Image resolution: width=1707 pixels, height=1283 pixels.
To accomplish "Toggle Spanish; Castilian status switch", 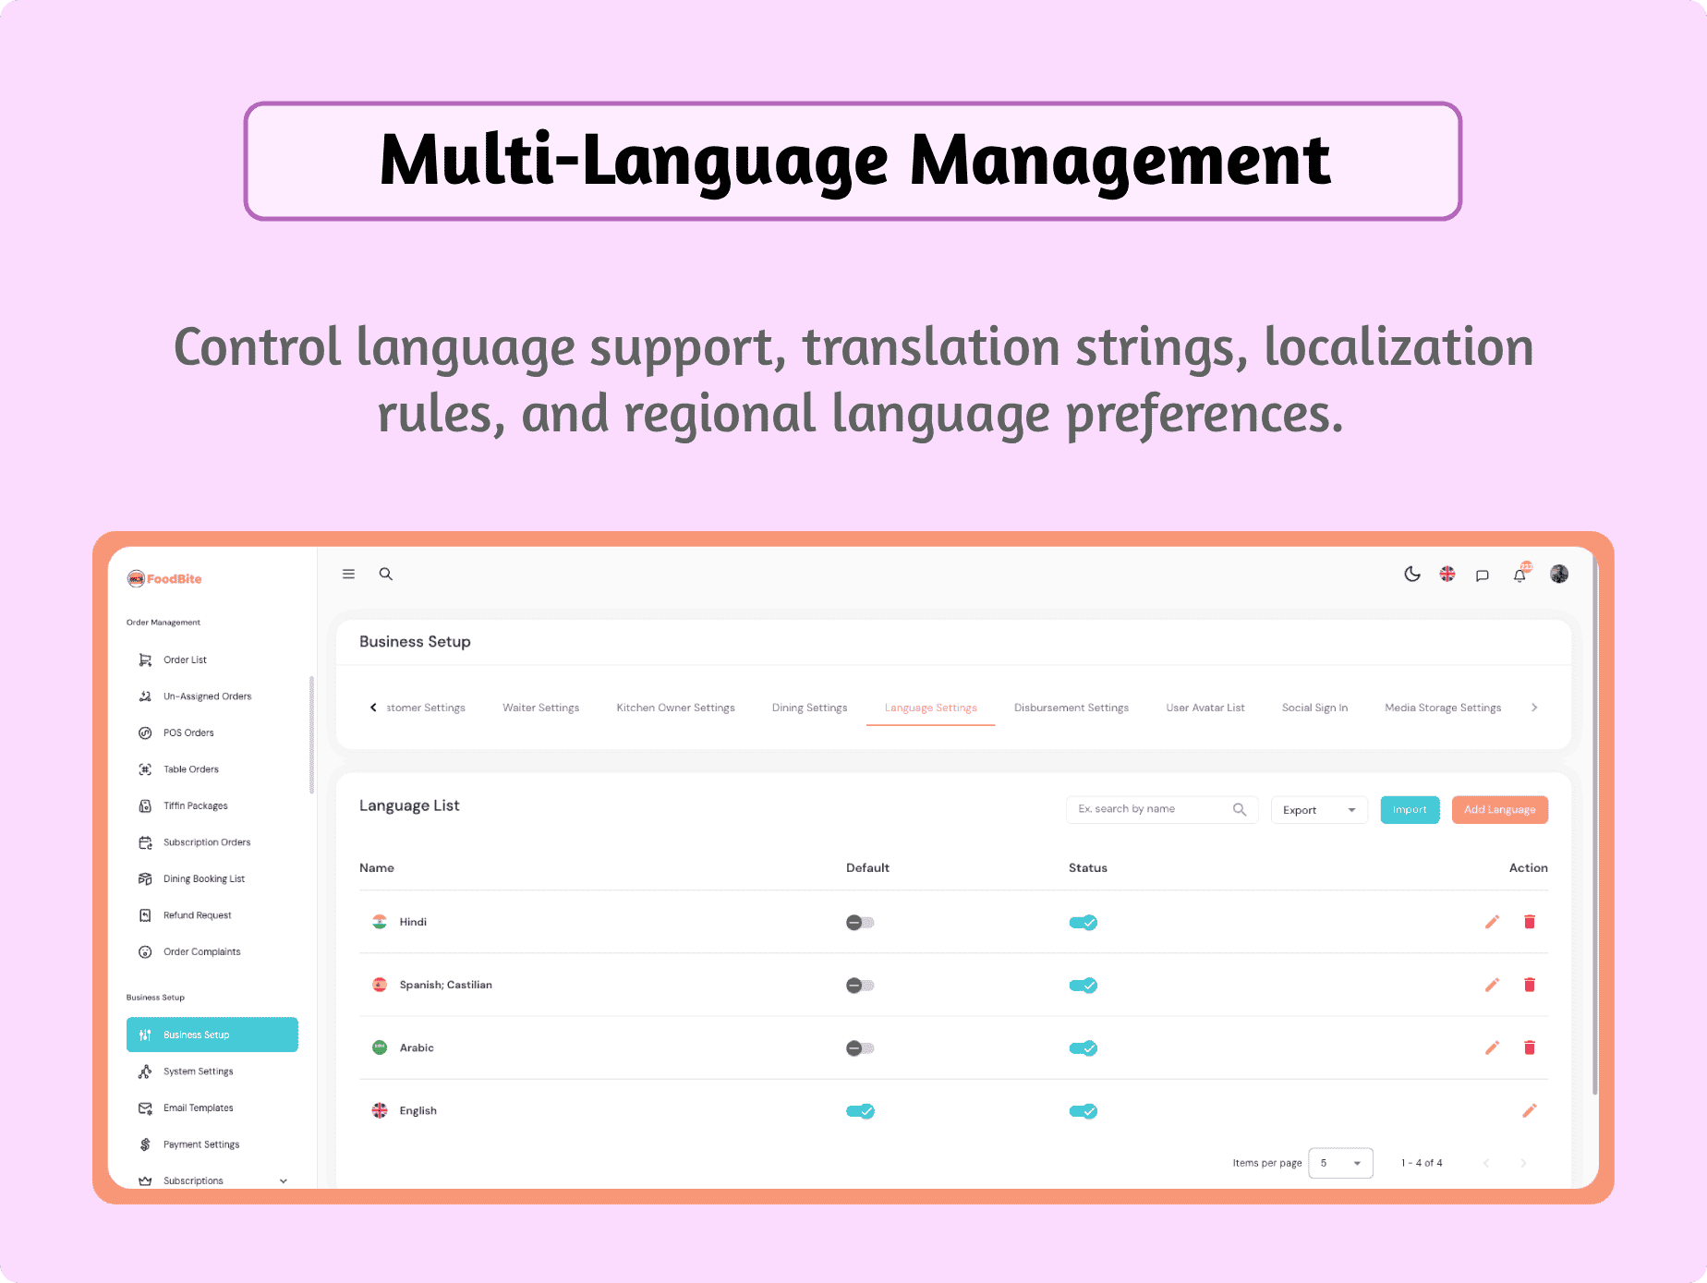I will point(1083,986).
